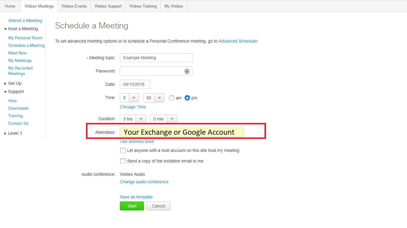Screen dimensions: 407x228
Task: Select the am radio button
Action: click(x=172, y=98)
